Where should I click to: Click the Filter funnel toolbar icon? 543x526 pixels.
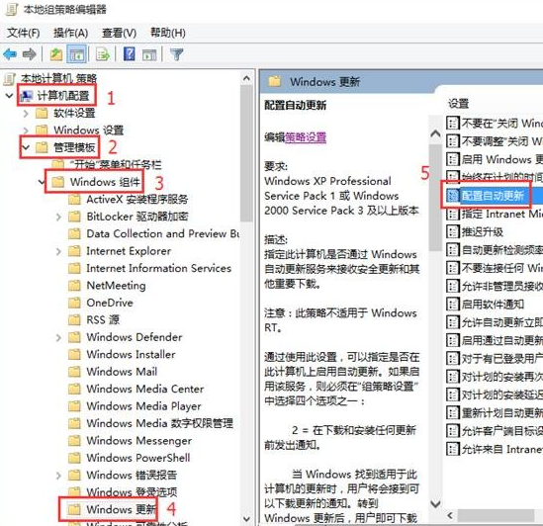click(x=177, y=54)
